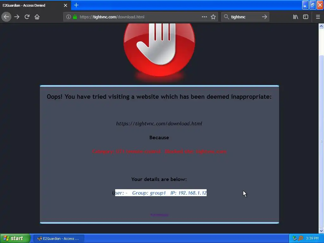Toggle the sidebar view icon

[x=306, y=17]
